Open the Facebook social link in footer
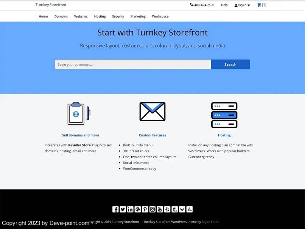305x229 pixels. tap(115, 209)
